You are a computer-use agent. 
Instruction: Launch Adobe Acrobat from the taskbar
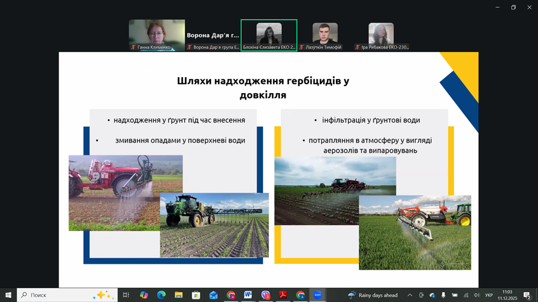coord(283,295)
